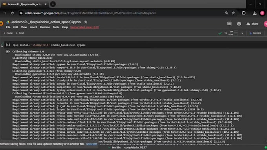The width and height of the screenshot is (267, 150).
Task: Click the 'Saving failed' red link
Action: point(84,27)
